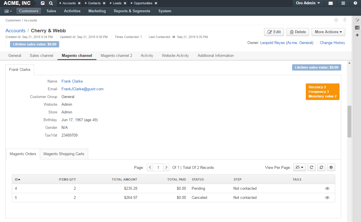Mark page as favorite with star icon
Screen dimensions: 361x222
[x=336, y=20]
